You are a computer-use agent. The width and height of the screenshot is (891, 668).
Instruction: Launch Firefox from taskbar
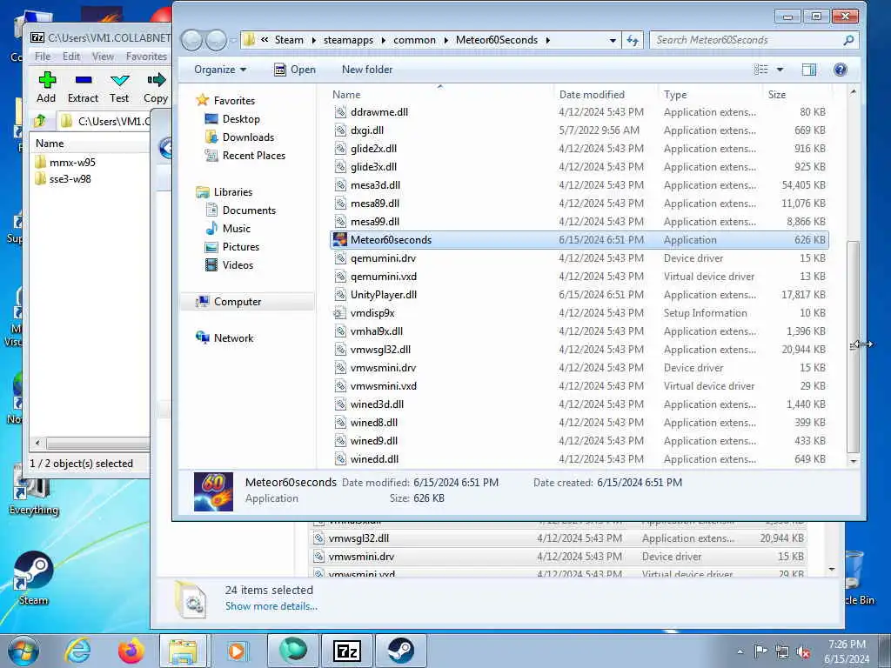pyautogui.click(x=131, y=651)
